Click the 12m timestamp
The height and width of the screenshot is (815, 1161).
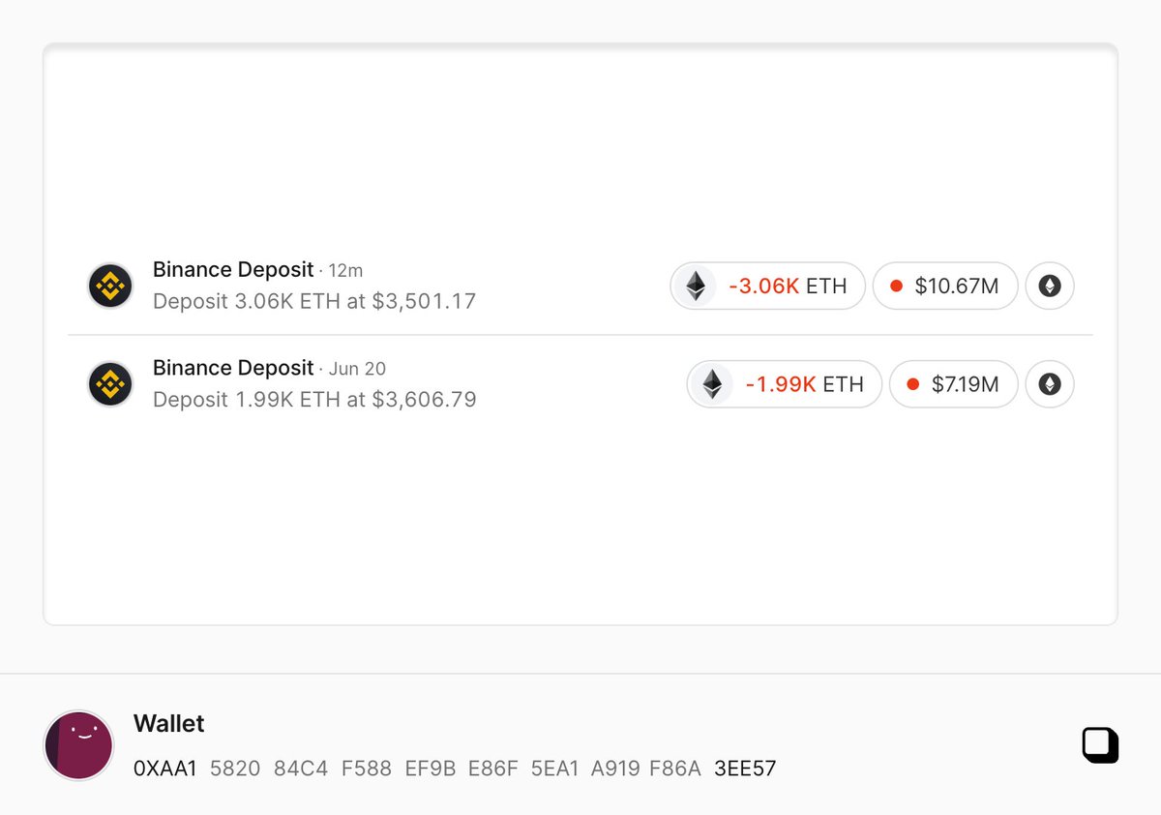(345, 270)
